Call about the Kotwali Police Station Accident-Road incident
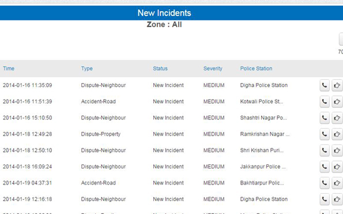The image size is (343, 214). (x=325, y=102)
